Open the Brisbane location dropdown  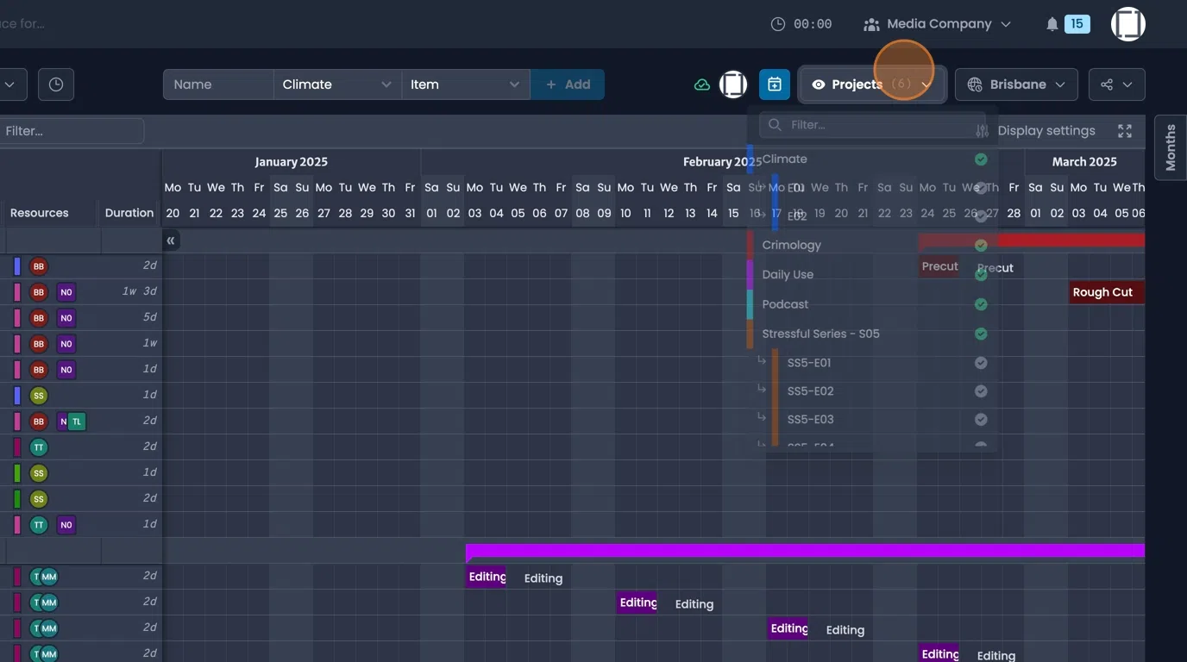[1016, 84]
